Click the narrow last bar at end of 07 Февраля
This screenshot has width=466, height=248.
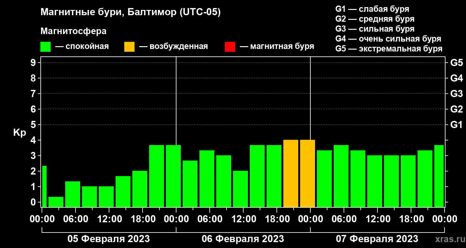[439, 176]
